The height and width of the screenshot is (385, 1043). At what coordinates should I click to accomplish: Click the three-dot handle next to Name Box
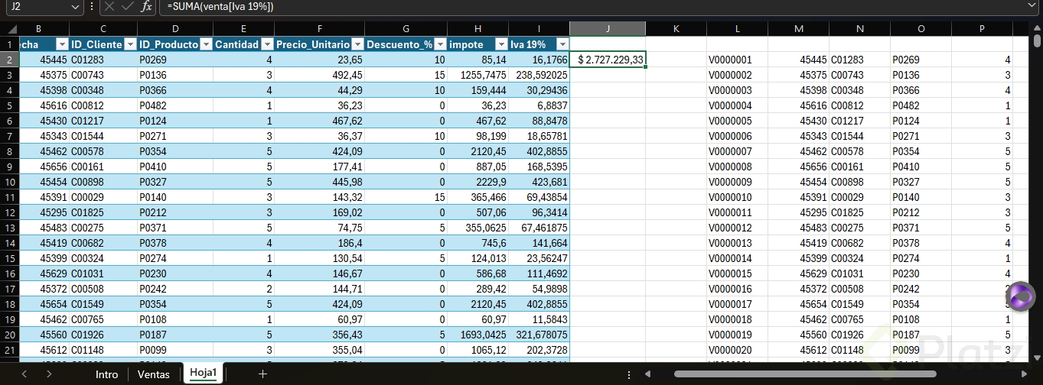[x=93, y=6]
